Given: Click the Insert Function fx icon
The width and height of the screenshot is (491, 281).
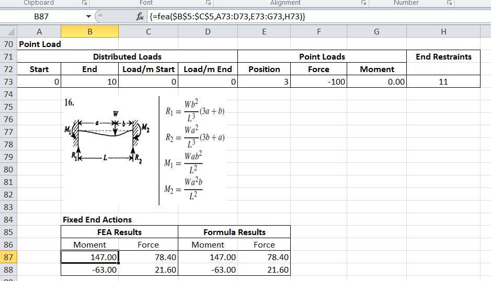Looking at the screenshot, I should pos(139,17).
